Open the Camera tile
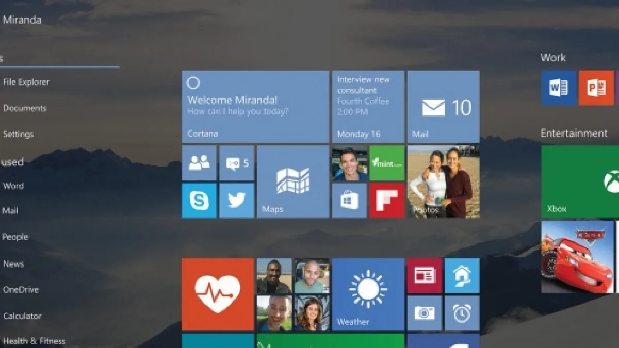Viewport: 619px width, 348px height. tap(424, 313)
